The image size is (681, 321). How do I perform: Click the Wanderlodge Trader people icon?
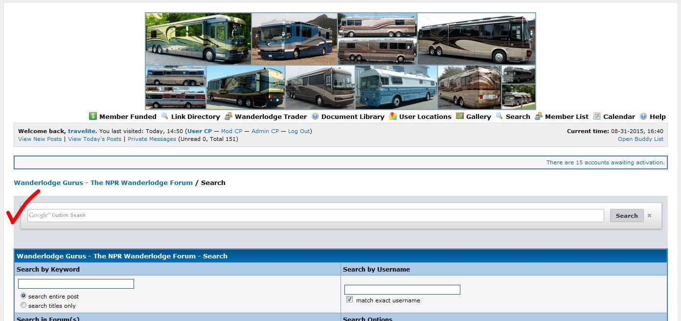(x=228, y=116)
